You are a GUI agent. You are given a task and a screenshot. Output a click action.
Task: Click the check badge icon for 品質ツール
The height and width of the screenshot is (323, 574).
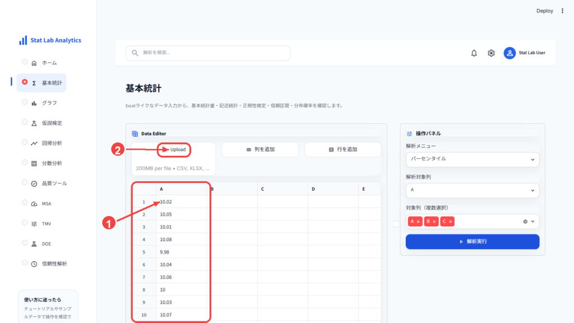(x=34, y=183)
